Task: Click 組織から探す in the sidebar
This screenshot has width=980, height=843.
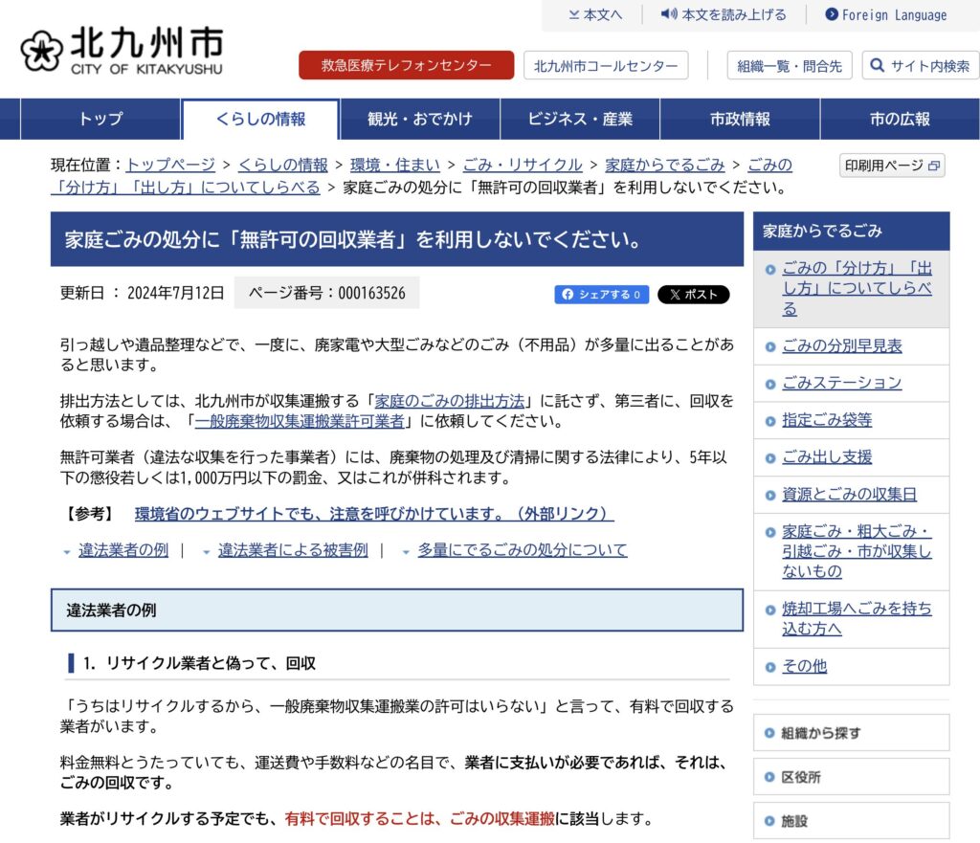Action: click(820, 733)
